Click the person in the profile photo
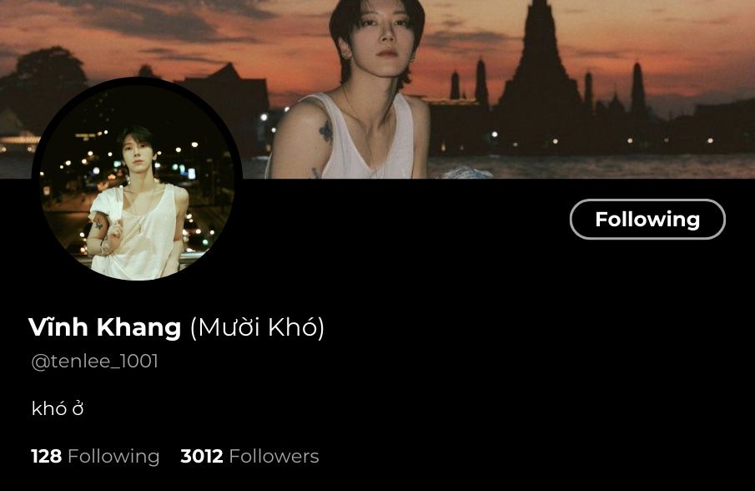 coord(137,202)
